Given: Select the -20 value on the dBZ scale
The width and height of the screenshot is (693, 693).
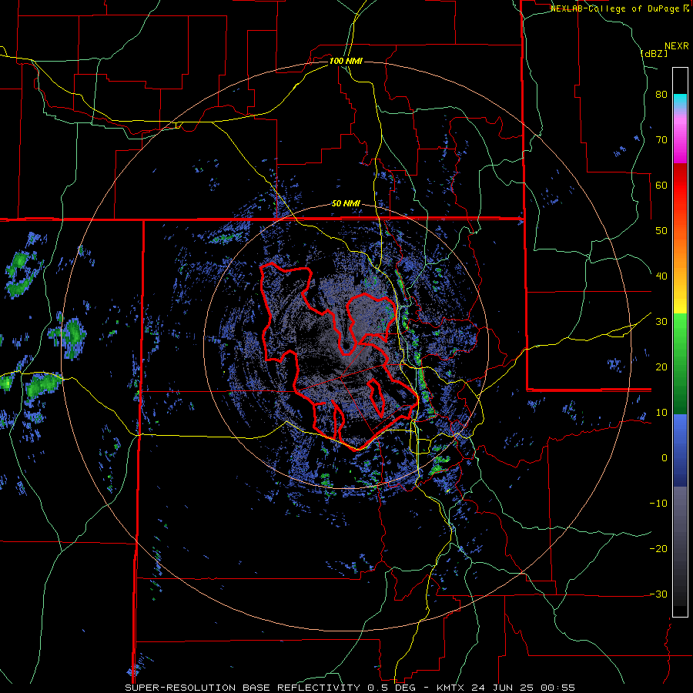Looking at the screenshot, I should pos(658,548).
